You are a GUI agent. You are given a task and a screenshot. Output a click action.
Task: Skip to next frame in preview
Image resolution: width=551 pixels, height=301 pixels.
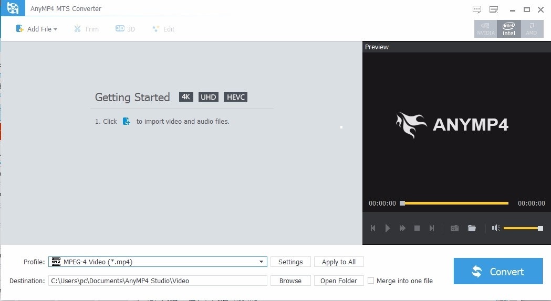432,229
